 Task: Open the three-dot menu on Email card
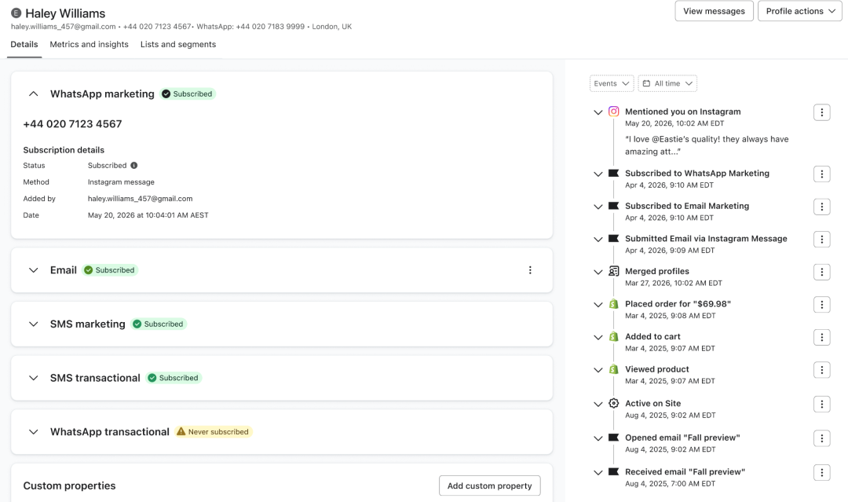tap(530, 270)
